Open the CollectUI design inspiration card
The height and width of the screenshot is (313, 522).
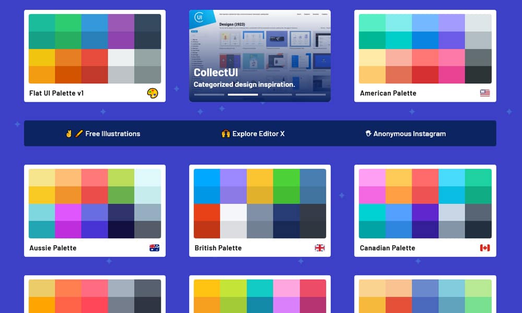point(259,55)
